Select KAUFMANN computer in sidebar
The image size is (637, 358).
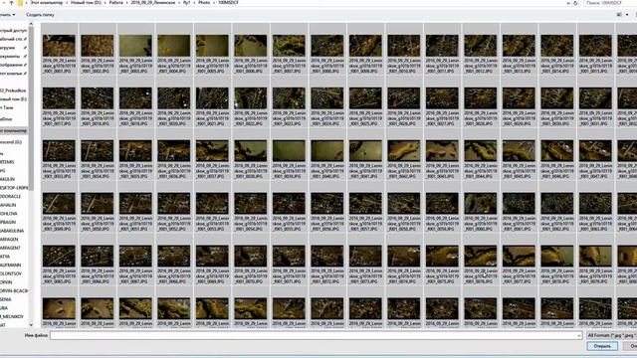point(11,266)
